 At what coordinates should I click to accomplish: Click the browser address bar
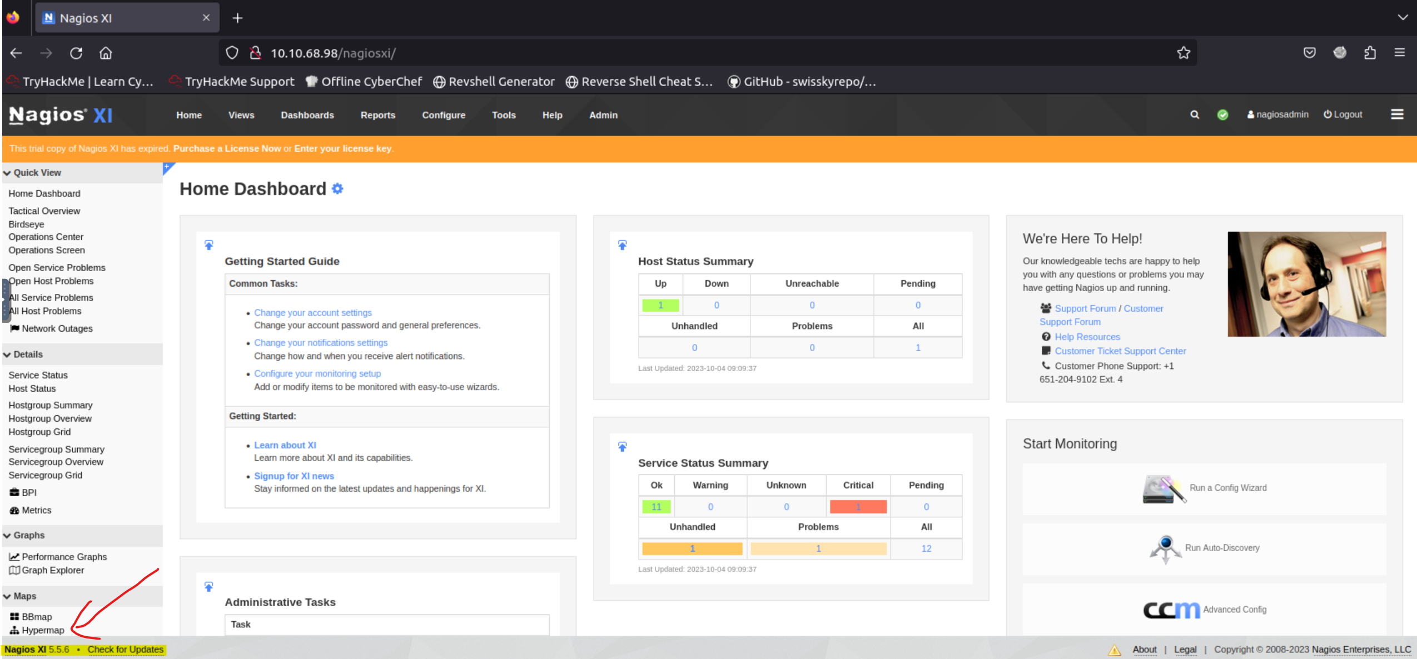[707, 53]
